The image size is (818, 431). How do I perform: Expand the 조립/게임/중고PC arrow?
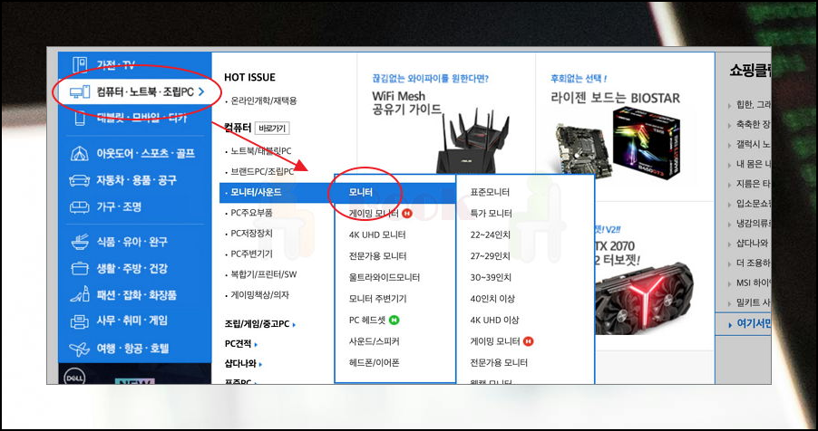coord(294,325)
